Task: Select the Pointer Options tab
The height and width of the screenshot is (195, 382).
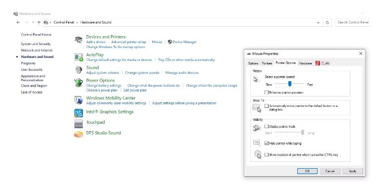Action: [285, 63]
